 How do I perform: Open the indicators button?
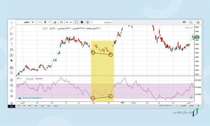point(55,22)
